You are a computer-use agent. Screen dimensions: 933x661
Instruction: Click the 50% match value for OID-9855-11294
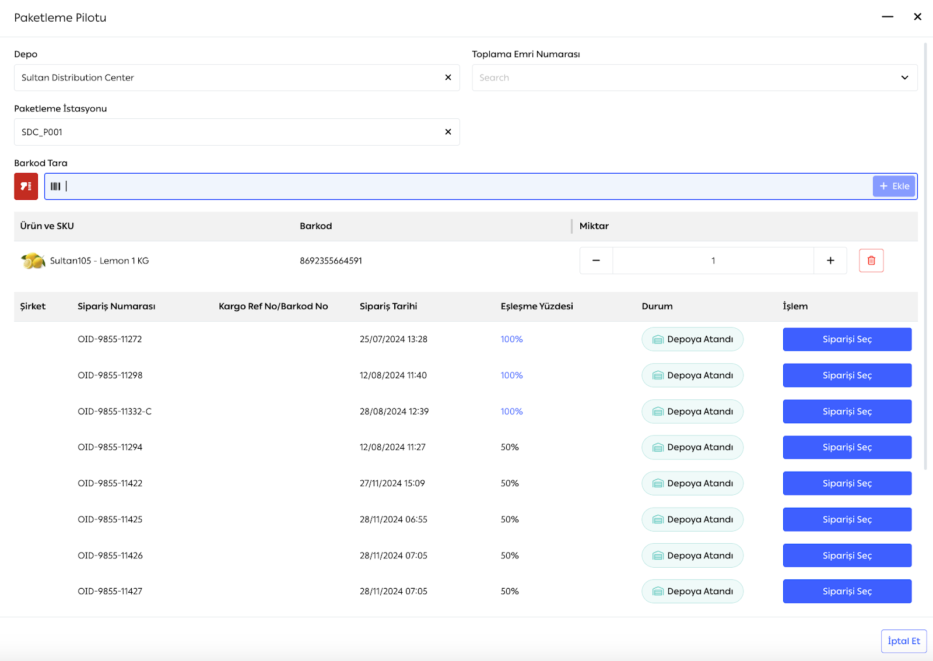(509, 447)
